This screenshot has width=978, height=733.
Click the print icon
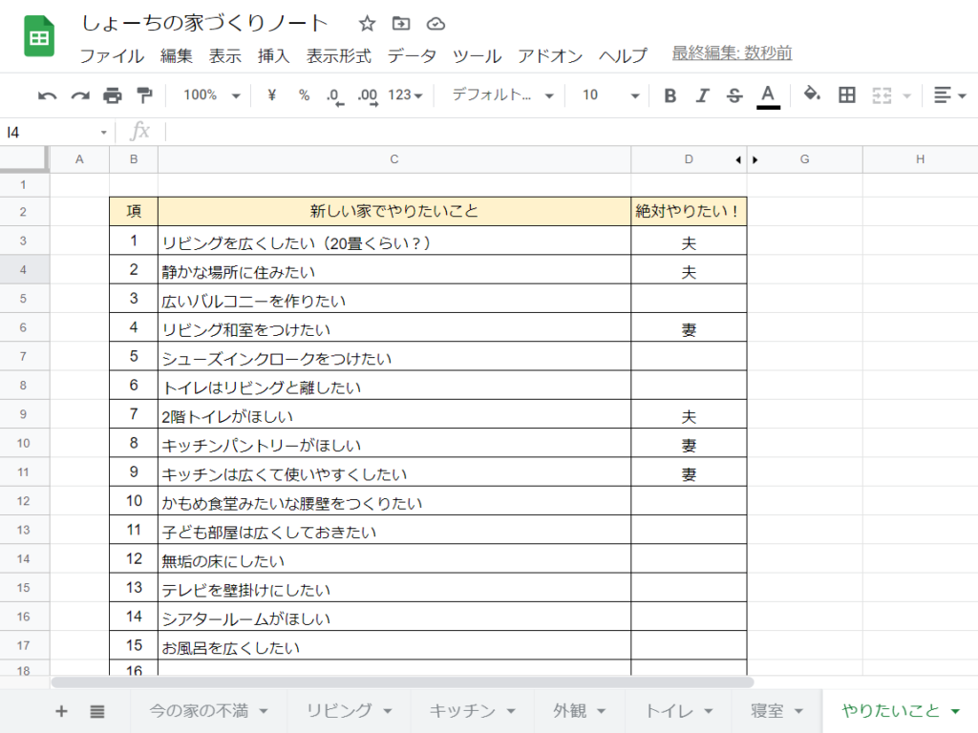click(x=115, y=95)
